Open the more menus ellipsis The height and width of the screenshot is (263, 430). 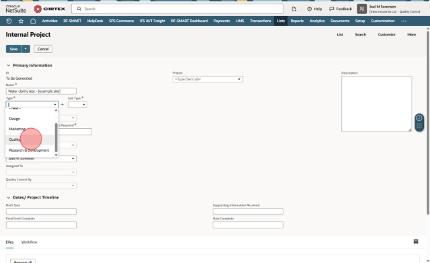point(404,21)
